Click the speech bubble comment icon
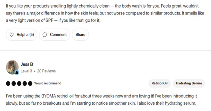Screen dimensions: 211x111 45,35
